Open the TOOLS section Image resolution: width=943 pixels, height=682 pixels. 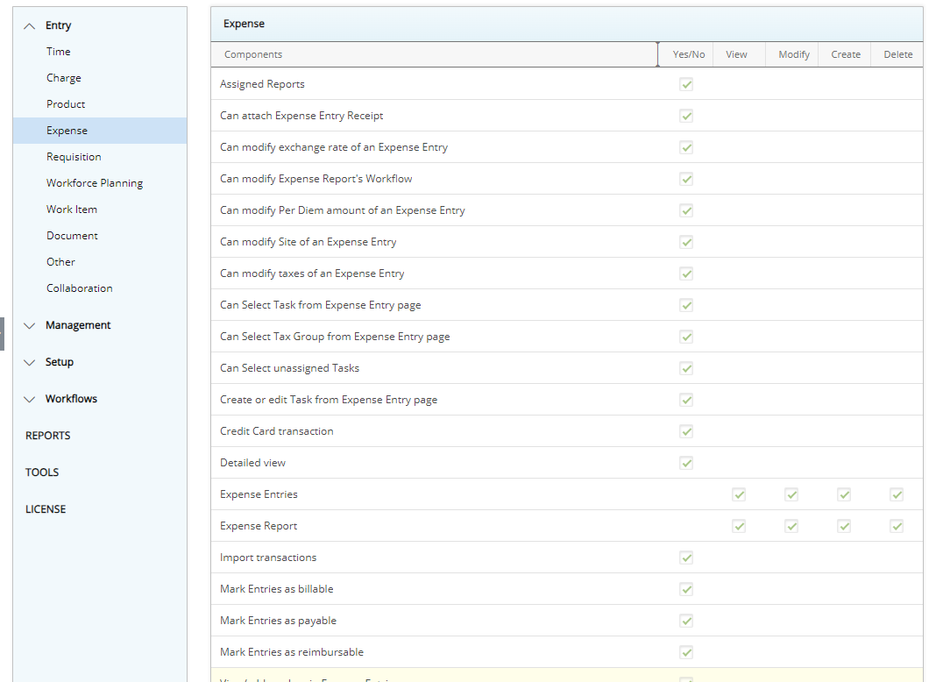pyautogui.click(x=42, y=472)
